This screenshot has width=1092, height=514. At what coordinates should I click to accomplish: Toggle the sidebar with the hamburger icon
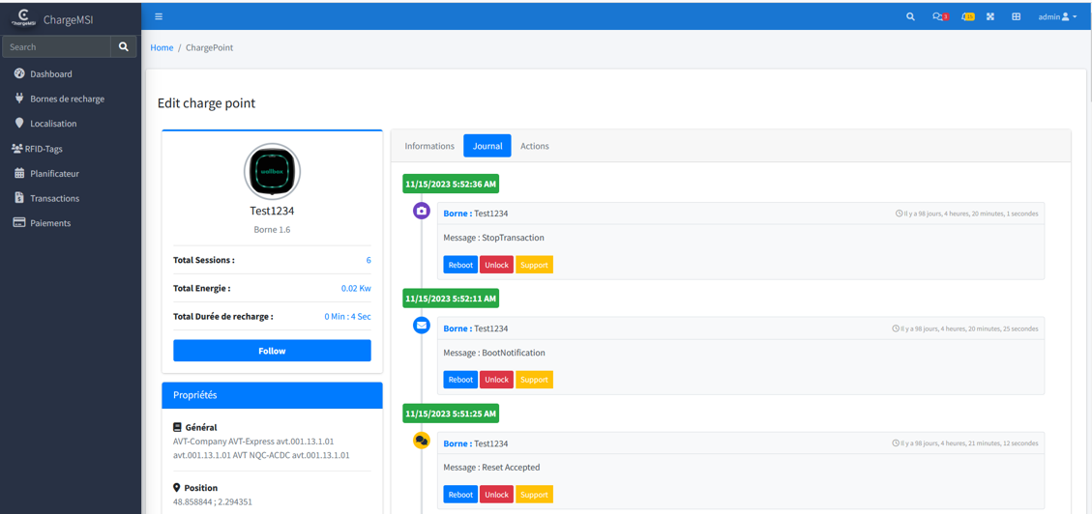(x=159, y=16)
